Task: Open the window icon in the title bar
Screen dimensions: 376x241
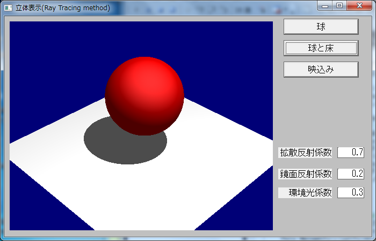Action: coord(8,8)
